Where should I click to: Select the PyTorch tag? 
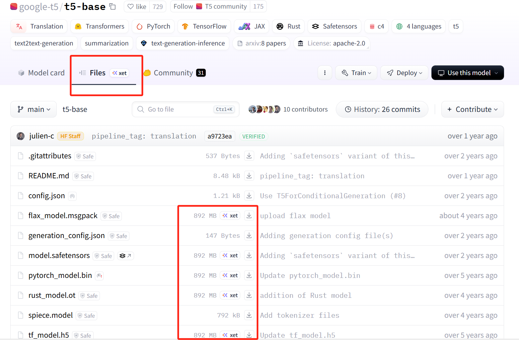153,26
